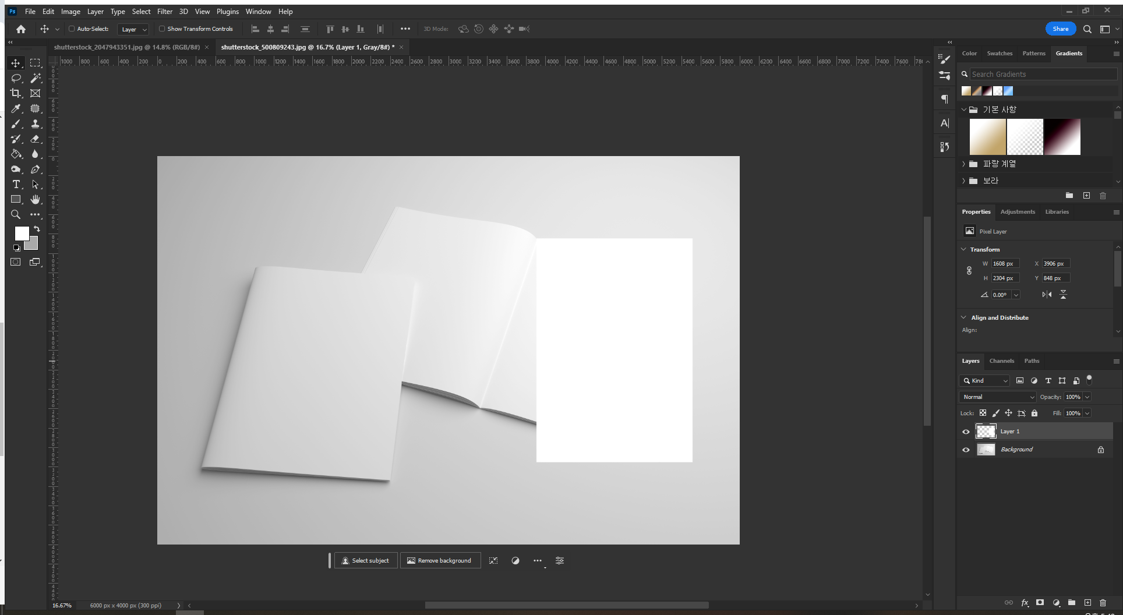
Task: Select the Eyedropper tool
Action: point(16,108)
